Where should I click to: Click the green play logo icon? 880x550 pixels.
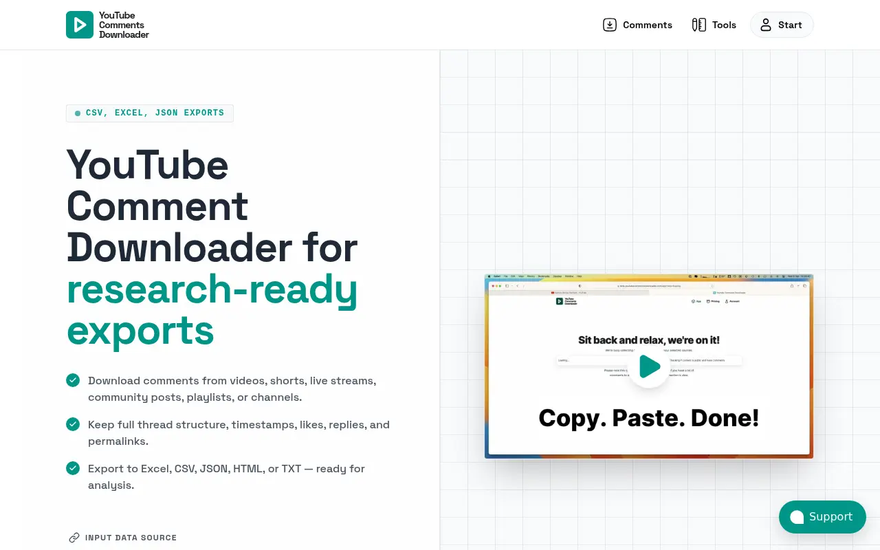(x=80, y=25)
